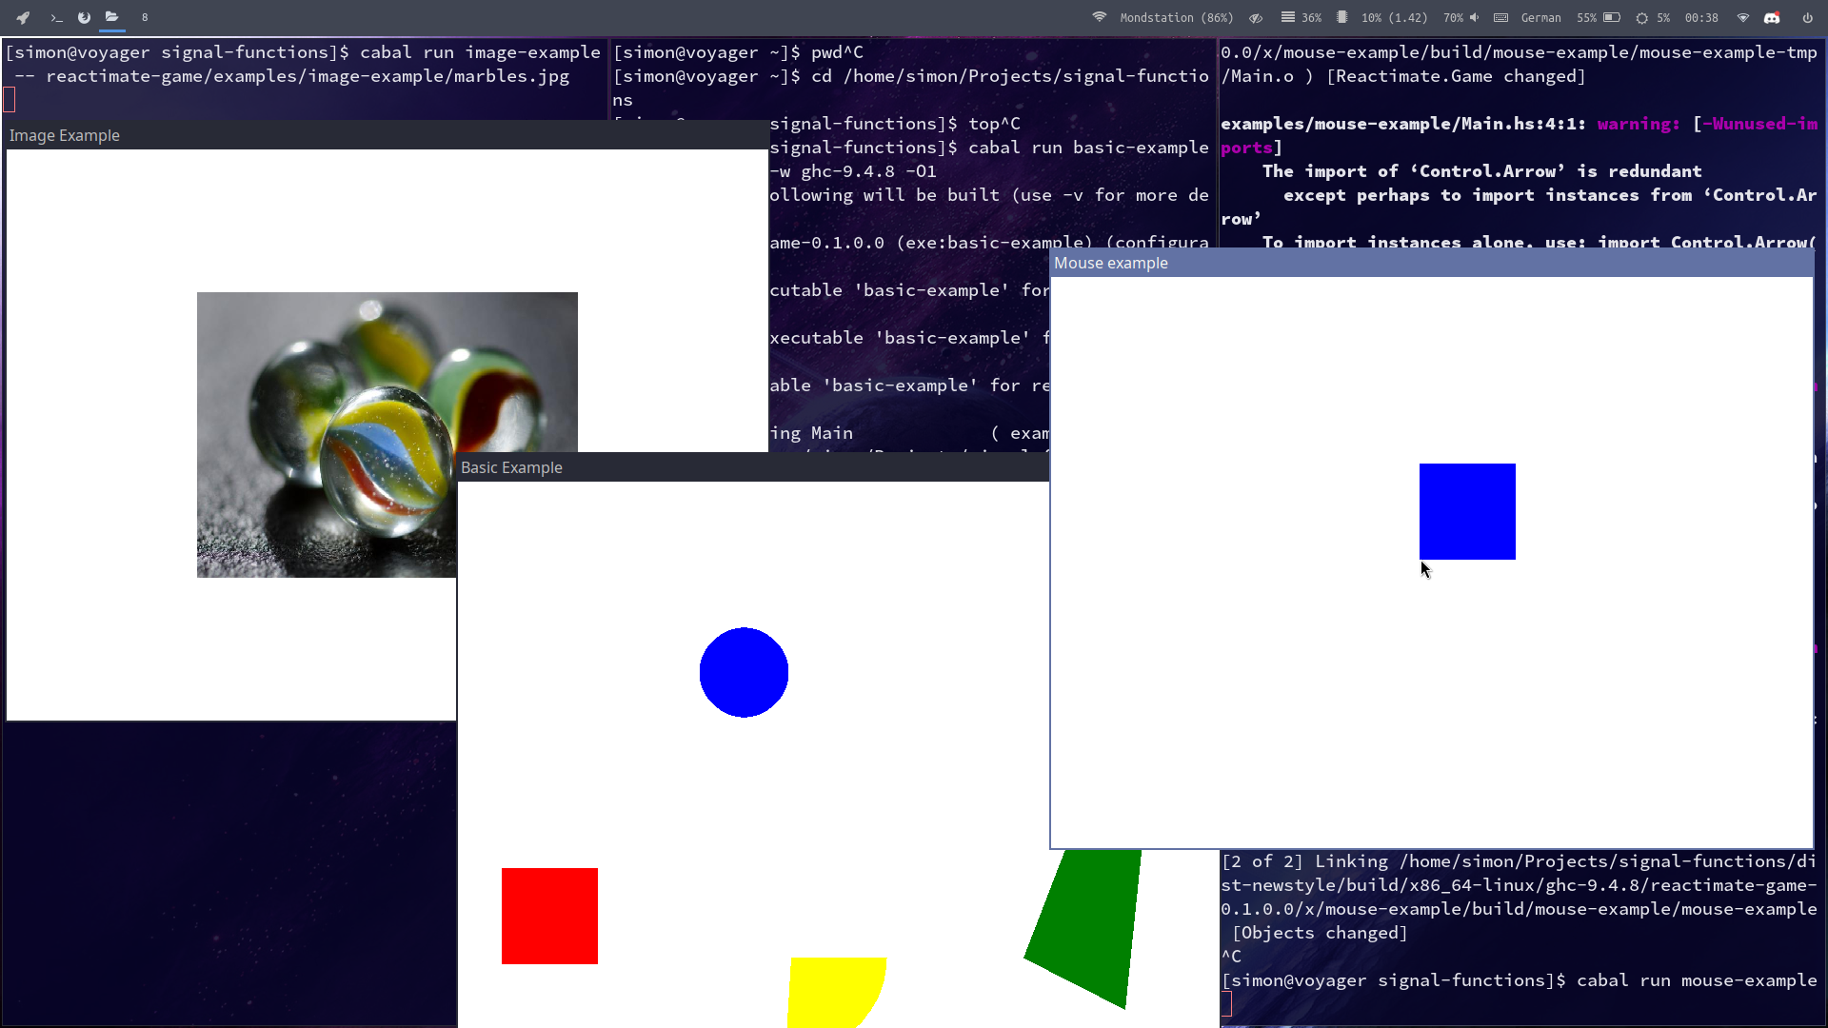Switch to workspace 8
1828x1028 pixels.
click(x=145, y=17)
